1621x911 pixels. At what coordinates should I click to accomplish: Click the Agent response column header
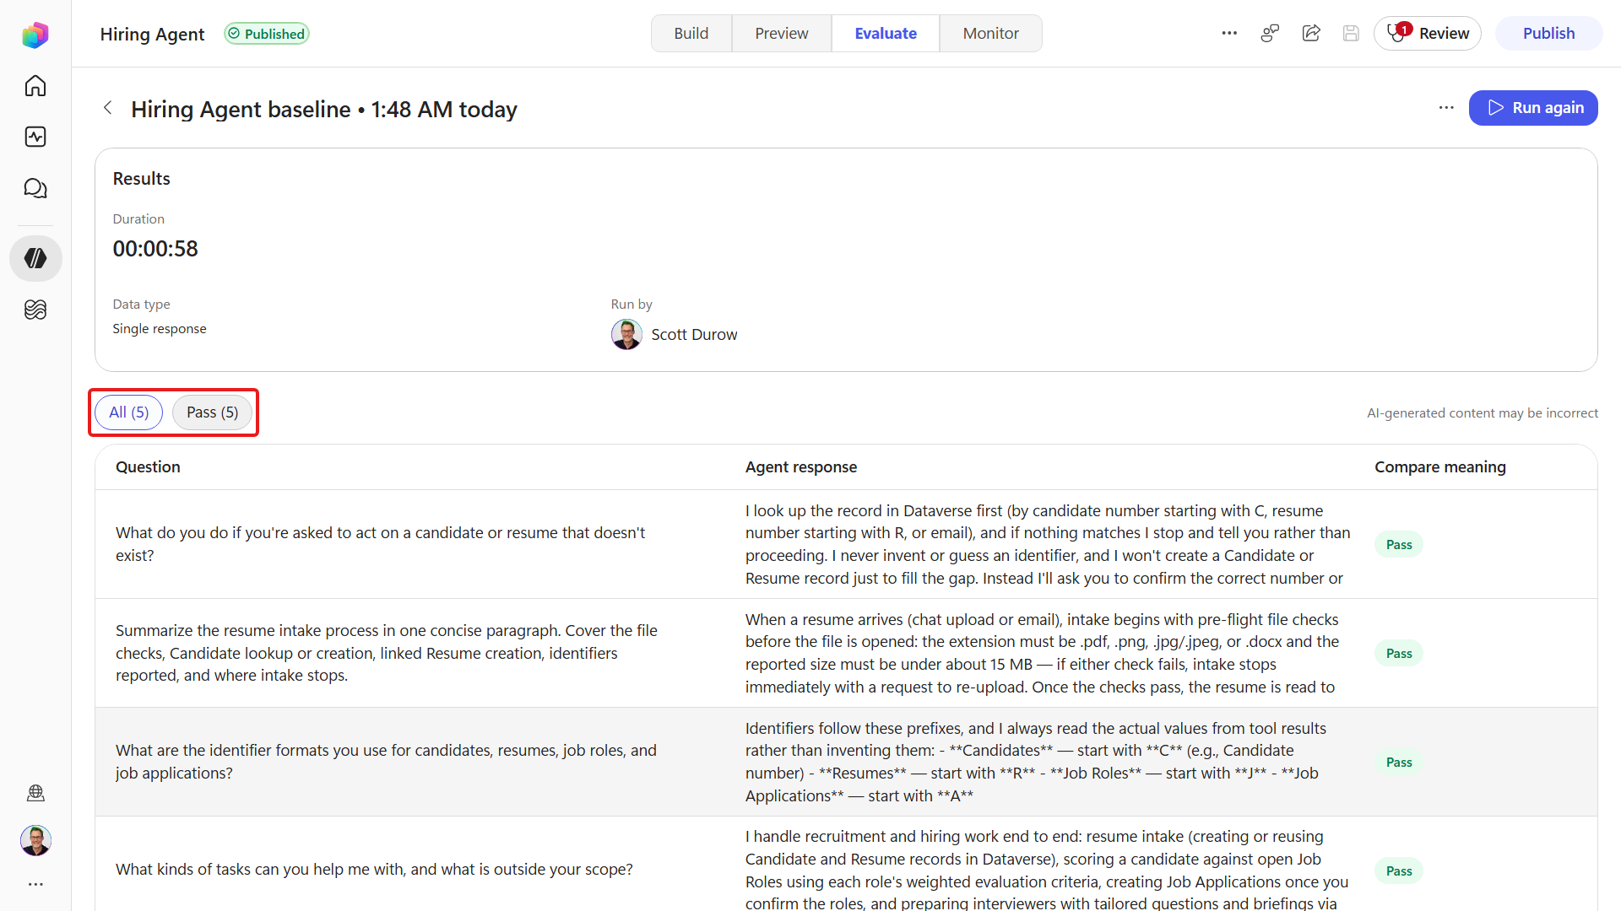point(801,467)
